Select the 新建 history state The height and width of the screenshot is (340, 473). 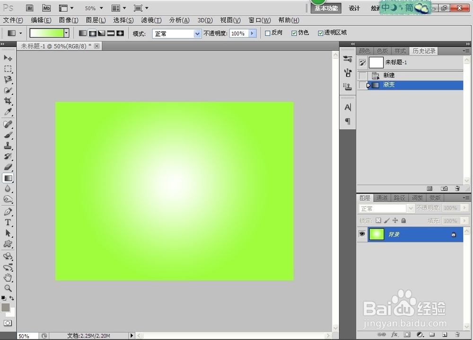click(410, 75)
